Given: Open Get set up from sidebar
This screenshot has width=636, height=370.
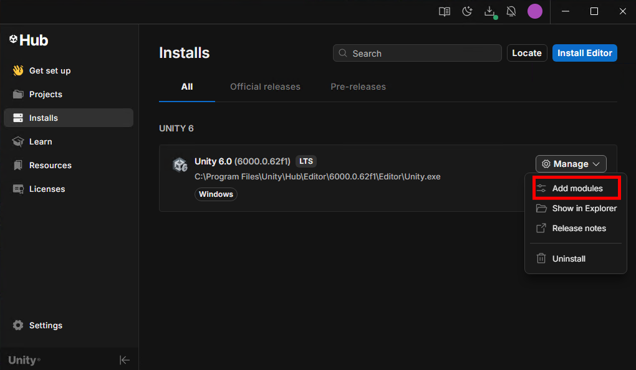Looking at the screenshot, I should (x=50, y=71).
